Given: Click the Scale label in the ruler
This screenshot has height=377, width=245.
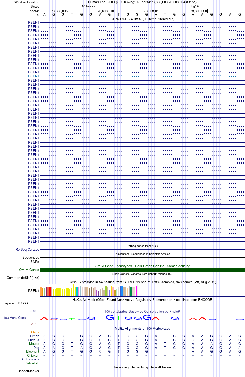Looking at the screenshot, I should [x=35, y=6].
